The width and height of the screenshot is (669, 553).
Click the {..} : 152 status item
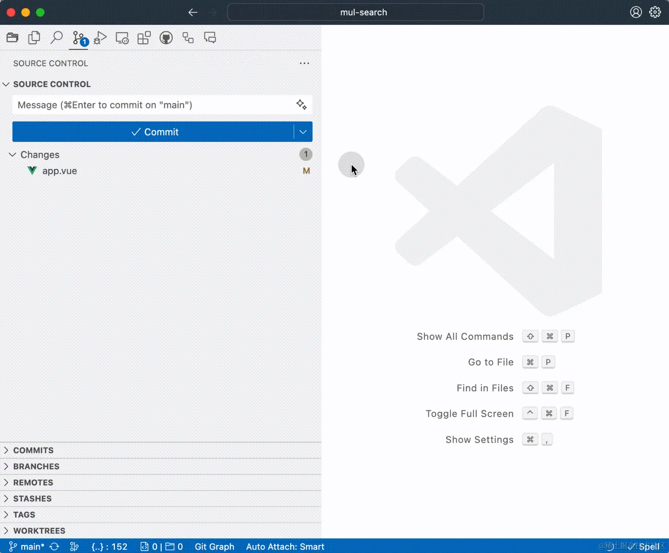click(x=109, y=547)
